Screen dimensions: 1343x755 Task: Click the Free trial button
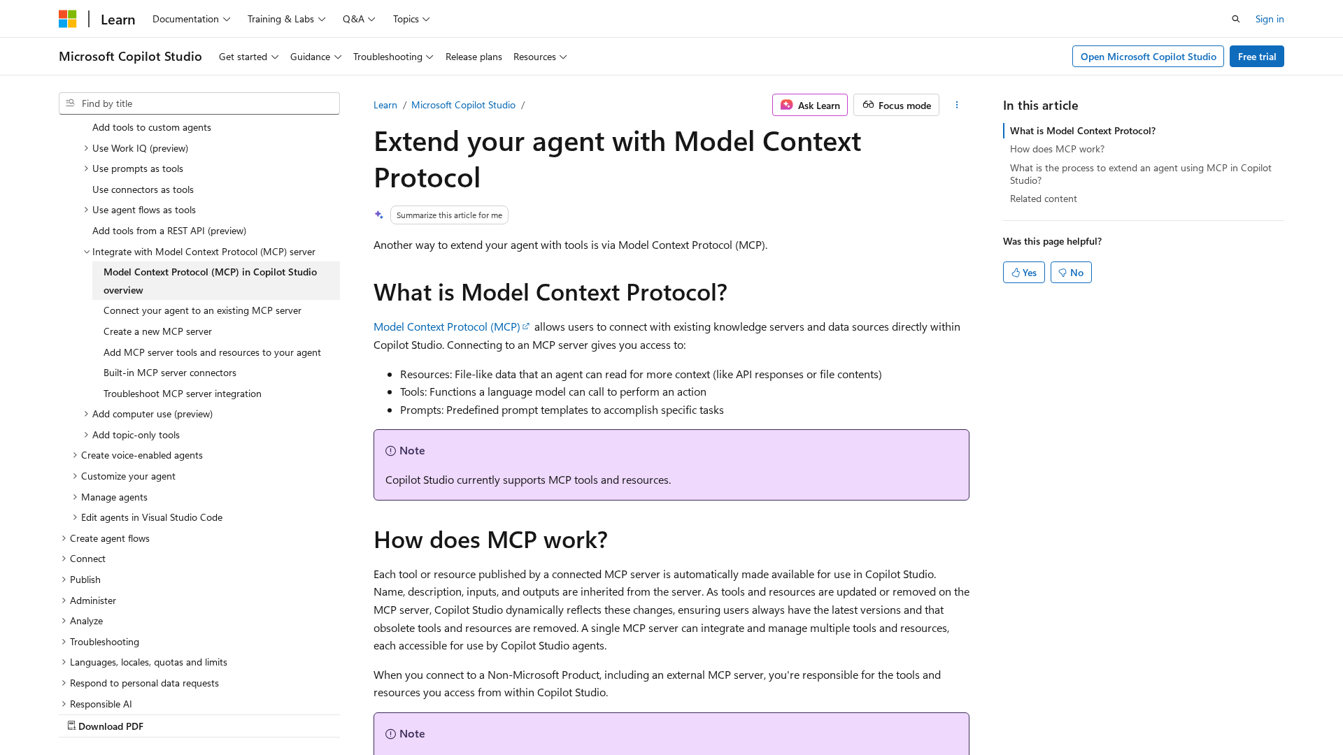1256,57
